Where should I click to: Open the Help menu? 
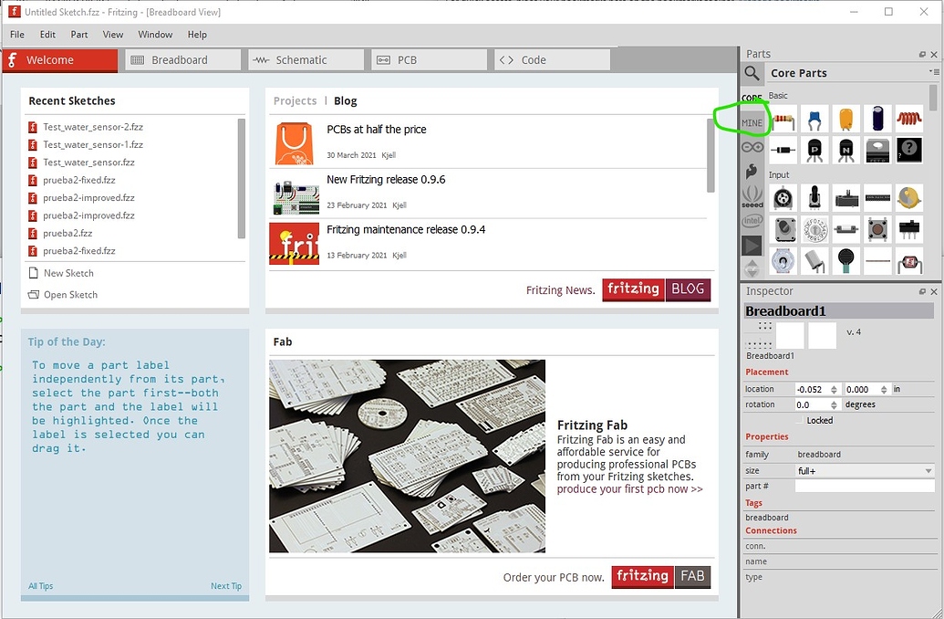[x=197, y=35]
